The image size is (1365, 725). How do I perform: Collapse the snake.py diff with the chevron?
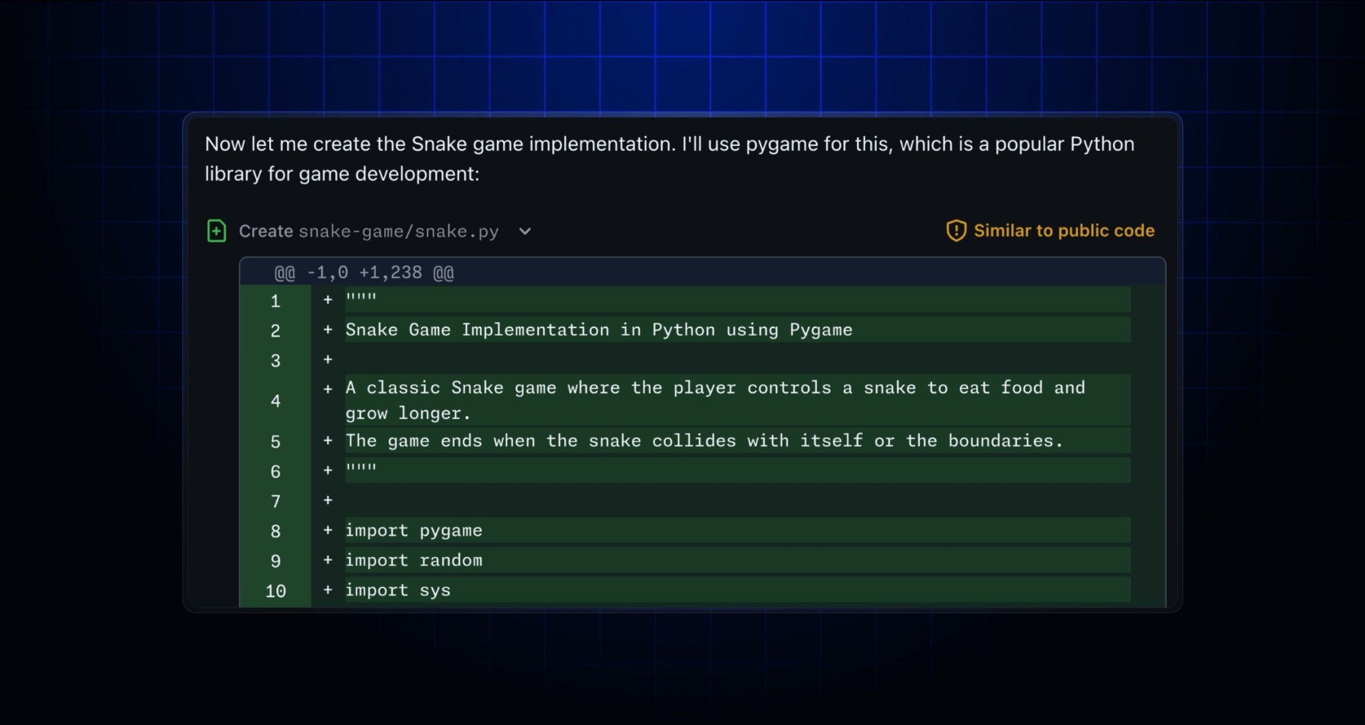click(x=524, y=232)
